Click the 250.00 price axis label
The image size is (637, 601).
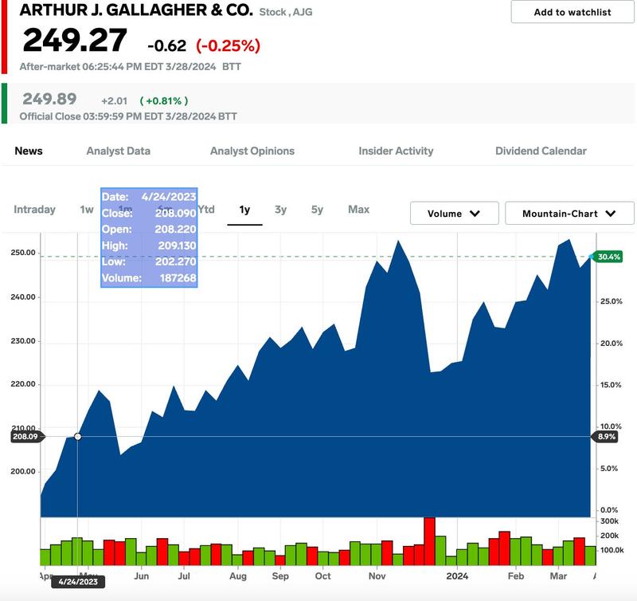click(23, 253)
